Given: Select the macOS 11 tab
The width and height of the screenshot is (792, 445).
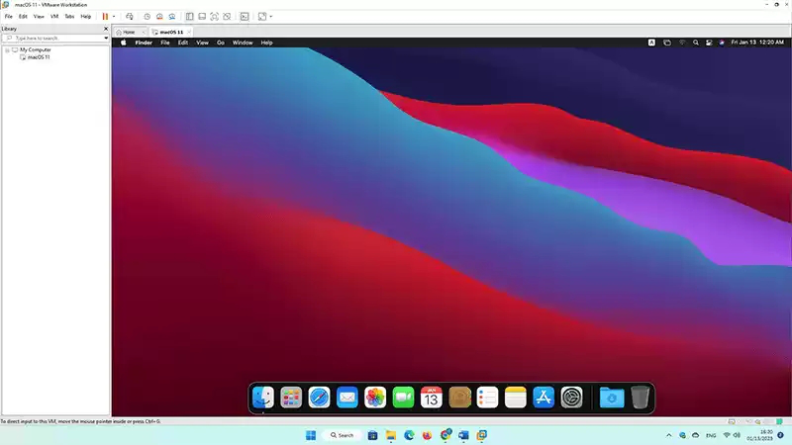Looking at the screenshot, I should [171, 32].
